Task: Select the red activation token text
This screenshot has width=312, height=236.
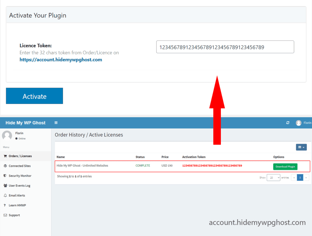Action: 212,166
